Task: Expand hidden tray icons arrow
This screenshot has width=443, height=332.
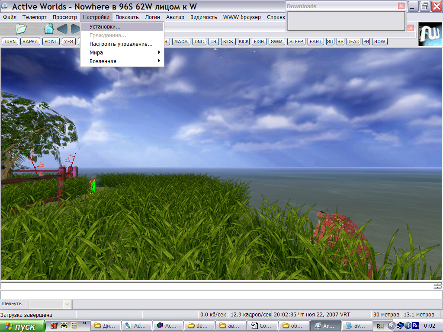Action: tap(391, 326)
